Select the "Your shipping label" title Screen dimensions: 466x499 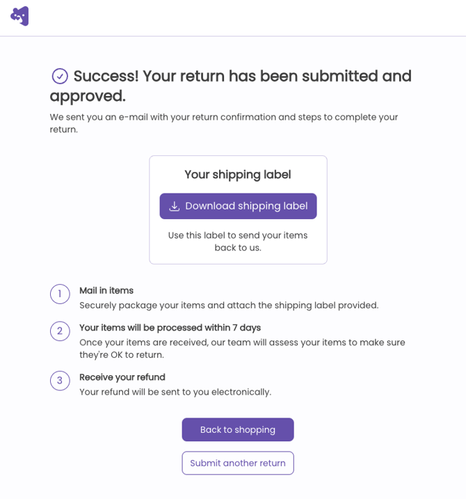click(x=238, y=175)
